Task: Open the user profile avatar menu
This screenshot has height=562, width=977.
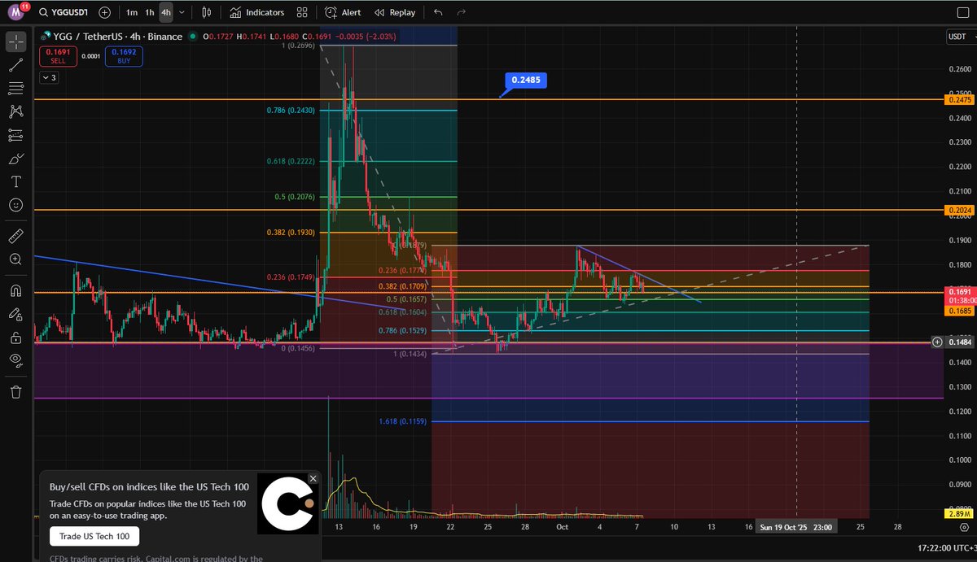Action: (15, 12)
